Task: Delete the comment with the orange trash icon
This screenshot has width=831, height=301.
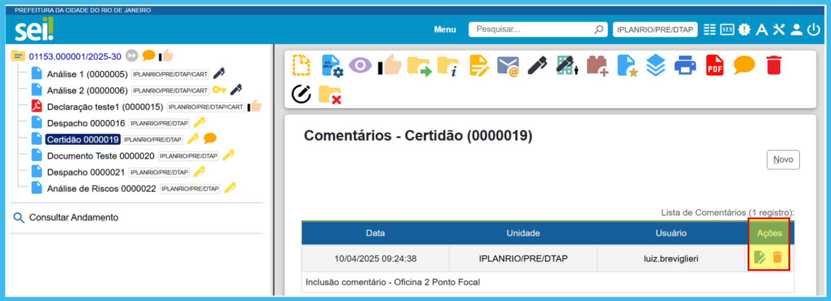Action: 777,257
